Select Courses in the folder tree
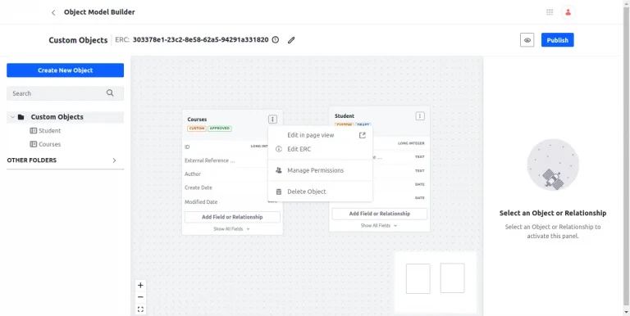 [x=49, y=144]
